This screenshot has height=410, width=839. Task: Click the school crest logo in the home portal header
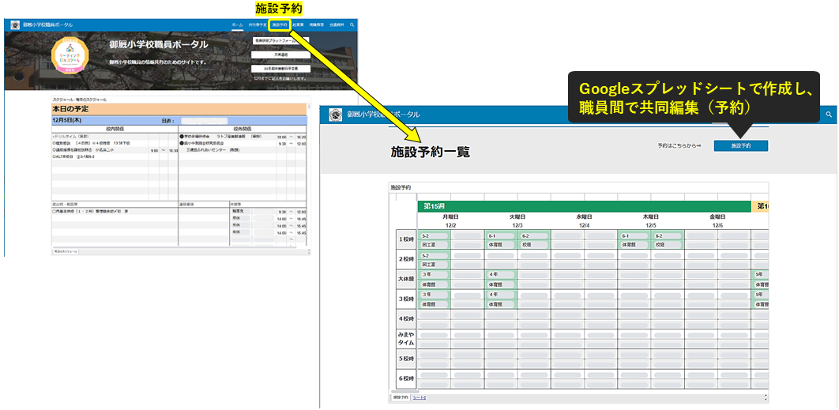click(x=15, y=25)
